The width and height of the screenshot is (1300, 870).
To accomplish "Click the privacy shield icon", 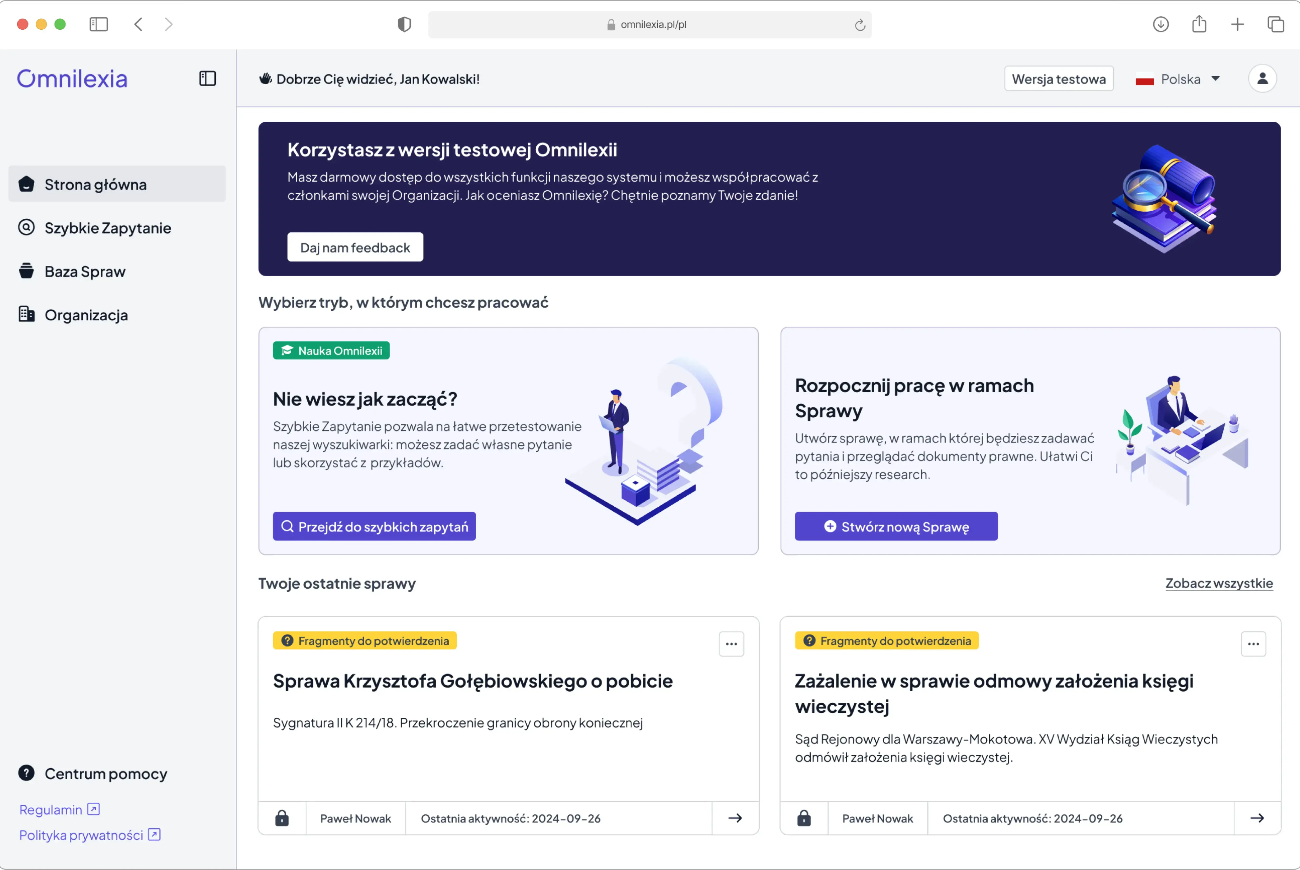I will [404, 24].
